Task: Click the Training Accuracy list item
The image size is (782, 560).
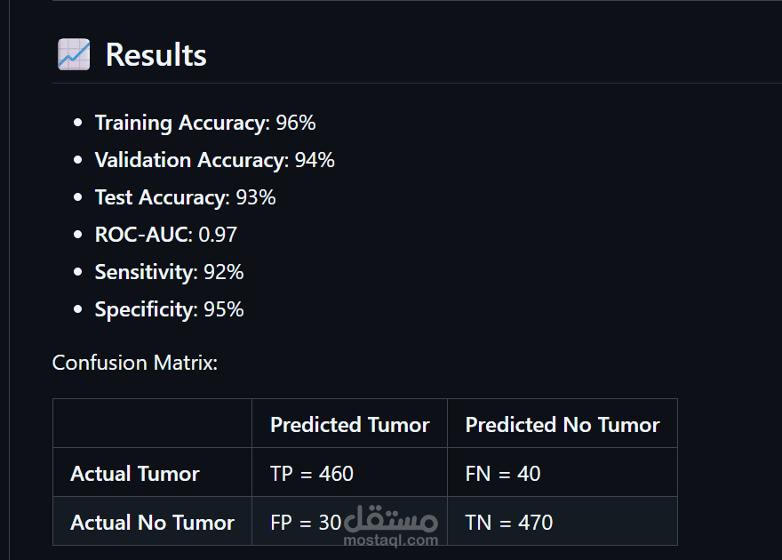Action: click(205, 123)
